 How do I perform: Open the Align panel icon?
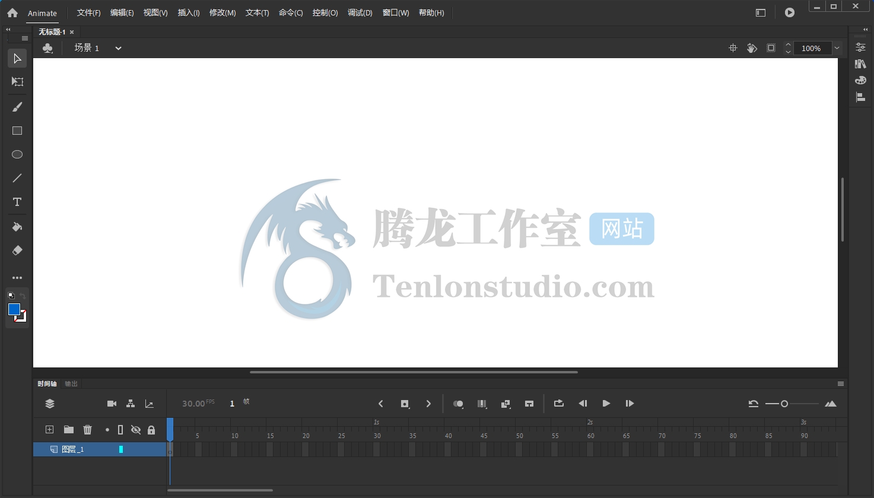(860, 97)
